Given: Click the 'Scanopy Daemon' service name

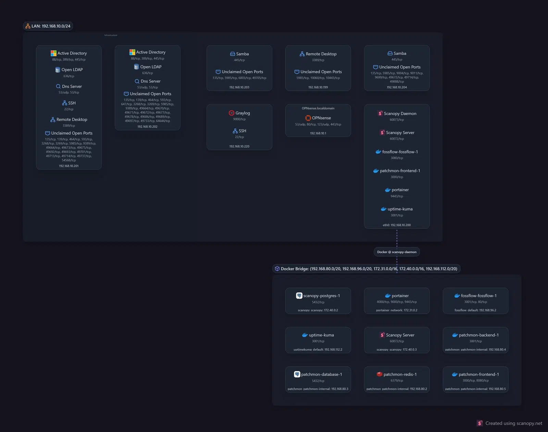Looking at the screenshot, I should click(x=400, y=113).
